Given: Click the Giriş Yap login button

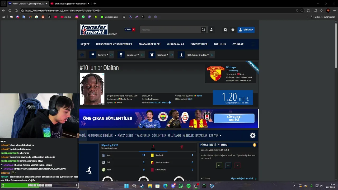Looking at the screenshot, I should [246, 30].
